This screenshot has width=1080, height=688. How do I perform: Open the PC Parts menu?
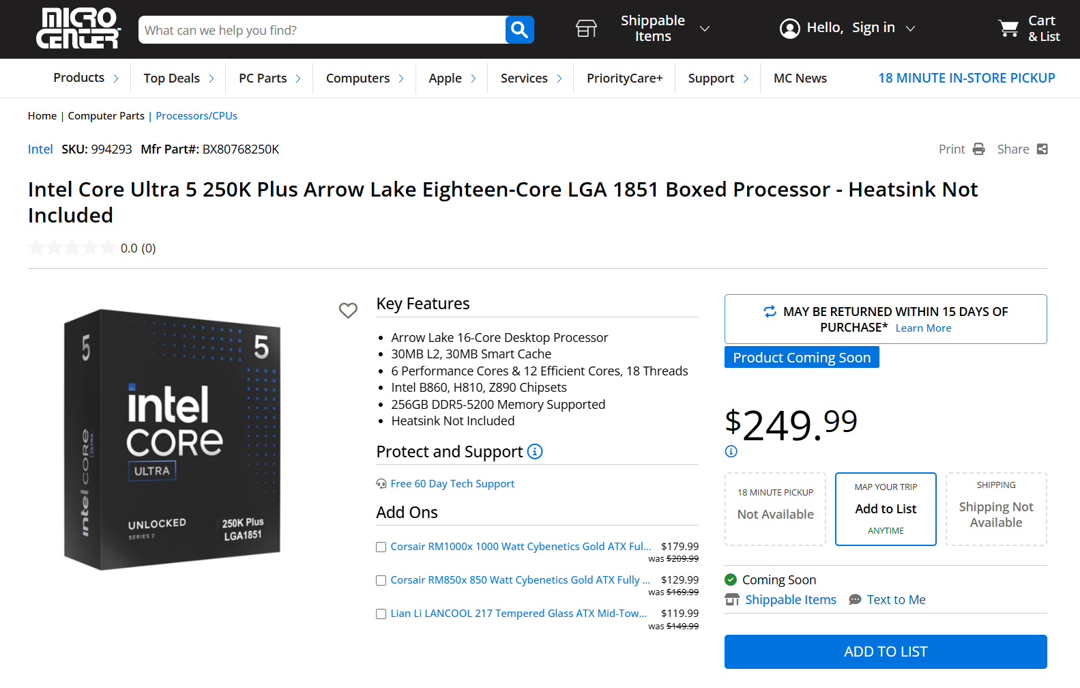click(269, 78)
